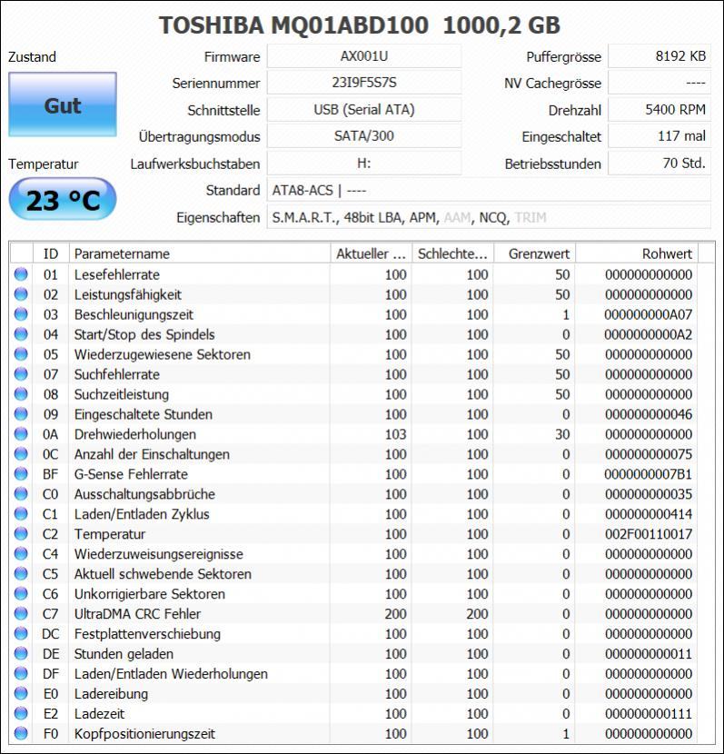Click status orb for Start/Stop des Spindels
The image size is (724, 754).
coord(21,334)
